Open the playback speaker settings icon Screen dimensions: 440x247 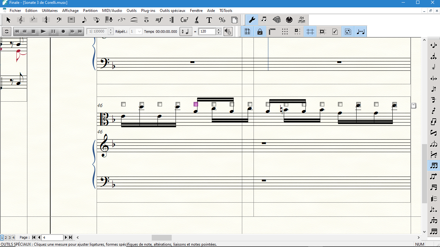point(228,32)
